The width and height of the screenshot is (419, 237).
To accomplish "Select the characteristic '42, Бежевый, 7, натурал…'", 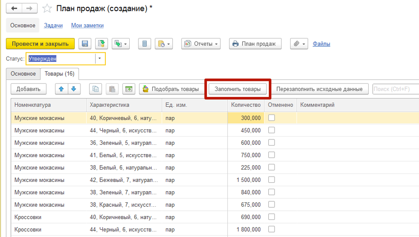I will click(x=124, y=180).
